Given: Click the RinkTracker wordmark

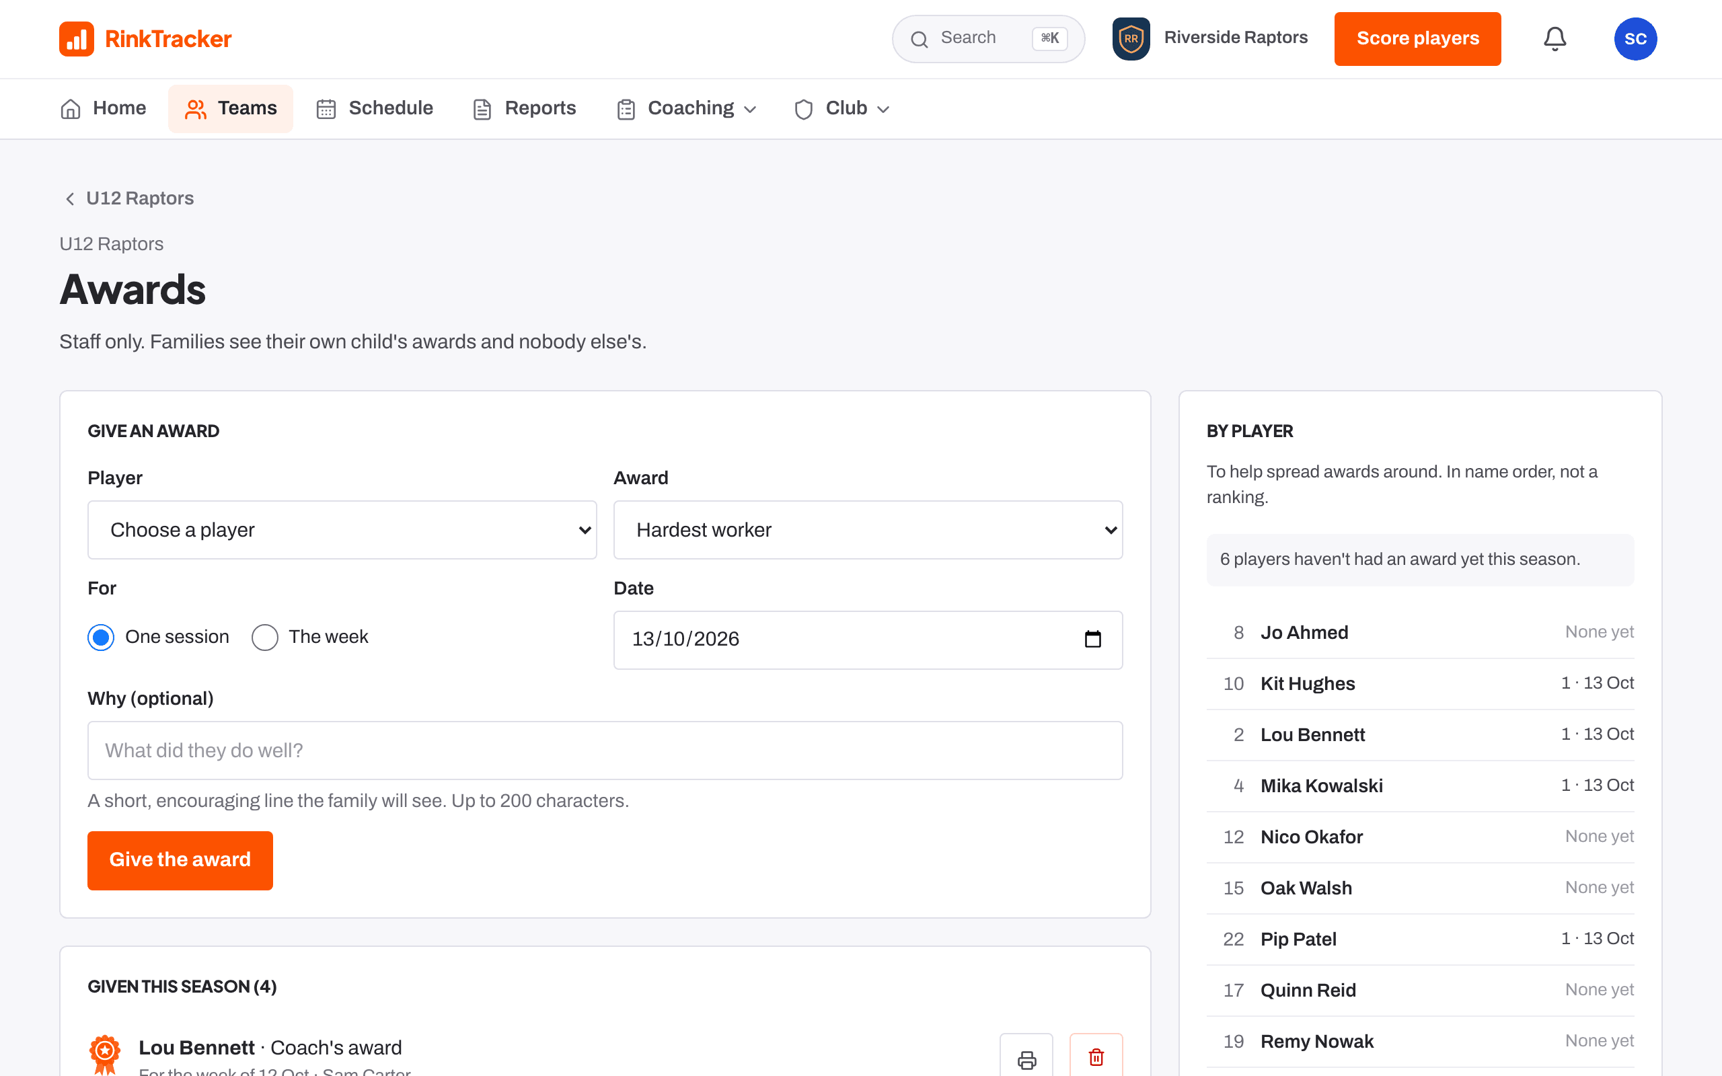Looking at the screenshot, I should 168,38.
